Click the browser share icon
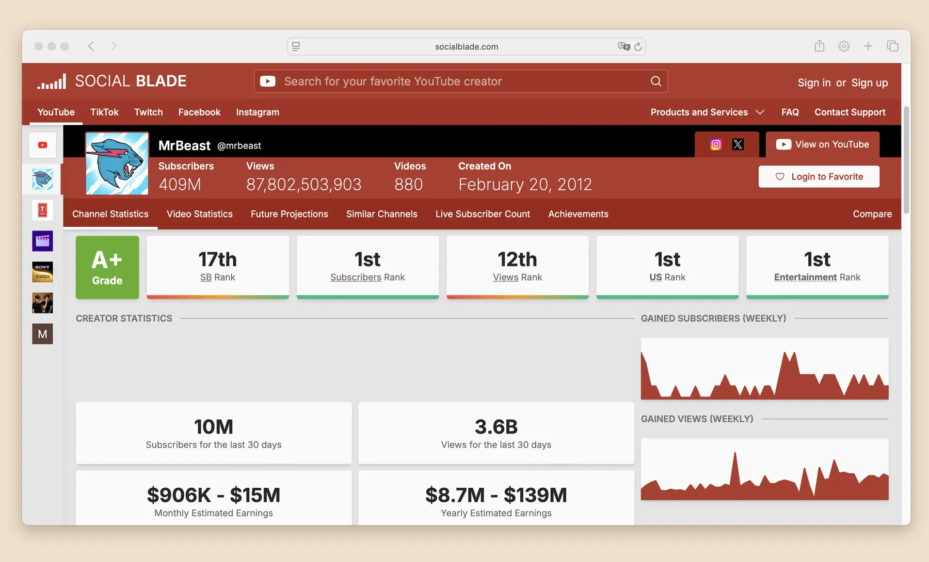Viewport: 929px width, 562px height. (820, 46)
